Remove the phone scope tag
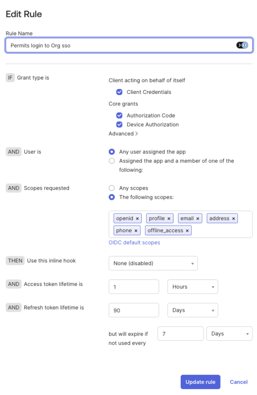Viewport: 257px width, 395px height. (x=136, y=230)
